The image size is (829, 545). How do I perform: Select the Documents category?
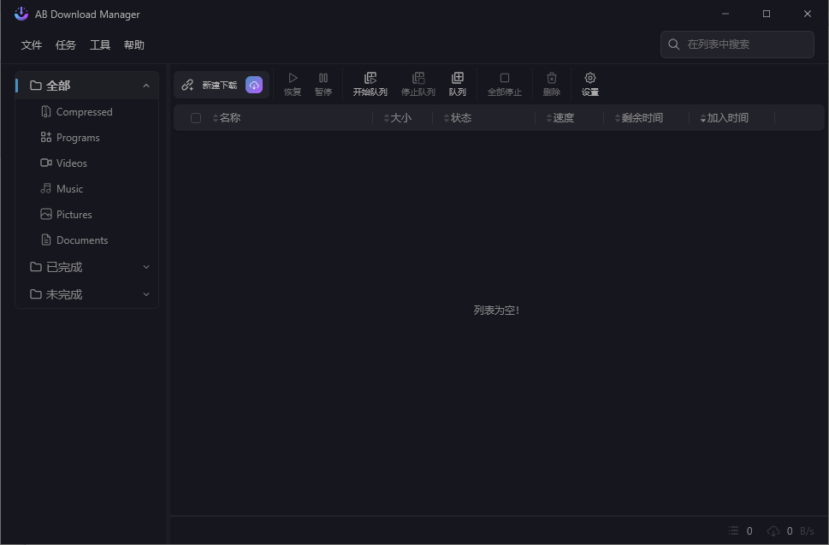click(x=81, y=240)
